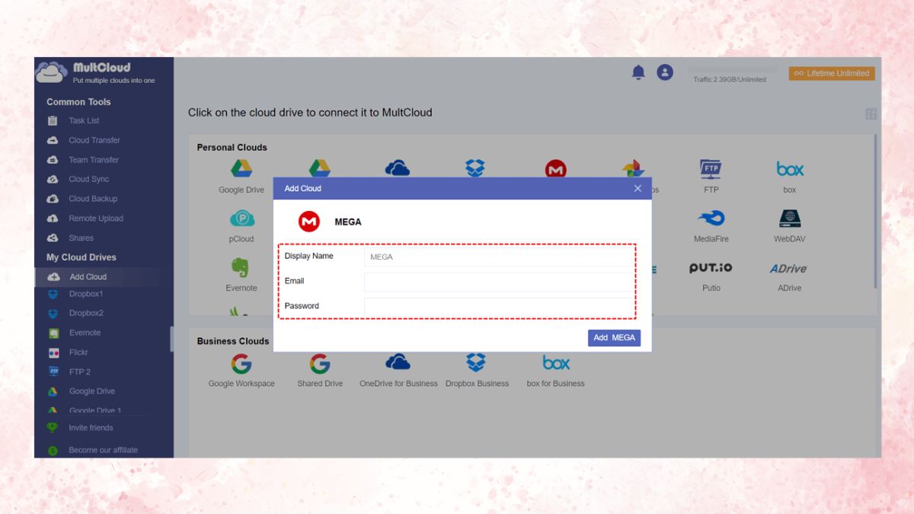Viewport: 914px width, 514px height.
Task: Open Flickr drive in sidebar
Action: pos(78,353)
